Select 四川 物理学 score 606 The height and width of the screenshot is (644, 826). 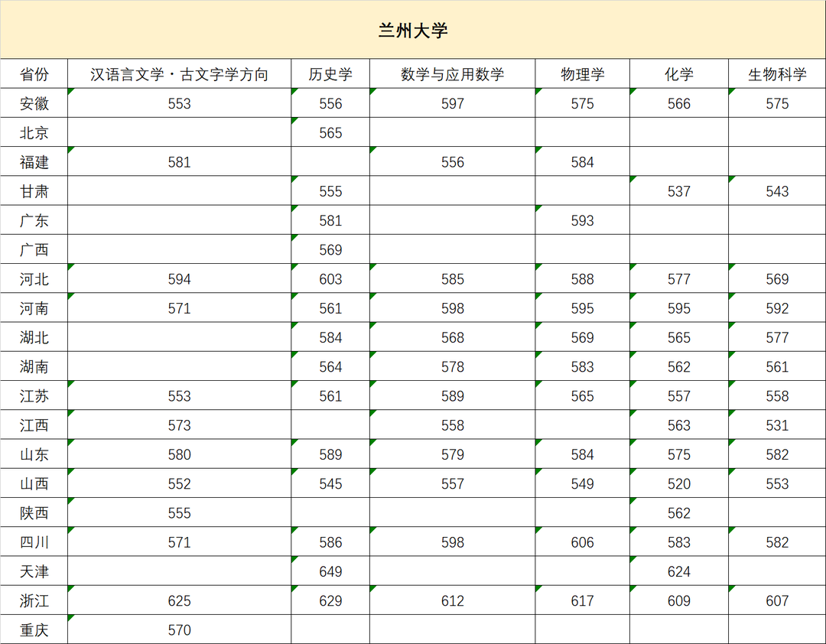(x=582, y=542)
